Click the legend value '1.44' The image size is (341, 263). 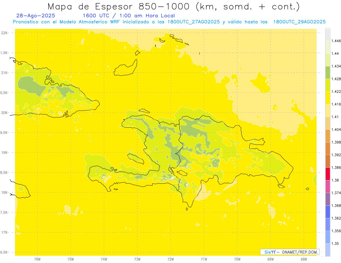click(x=336, y=54)
